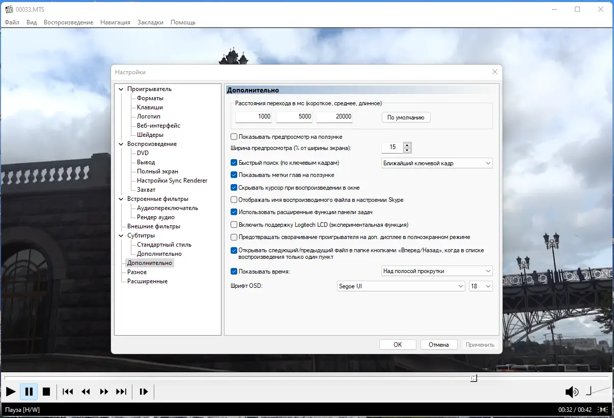Image resolution: width=614 pixels, height=418 pixels.
Task: Select Клавиши in the settings tree
Action: 150,107
